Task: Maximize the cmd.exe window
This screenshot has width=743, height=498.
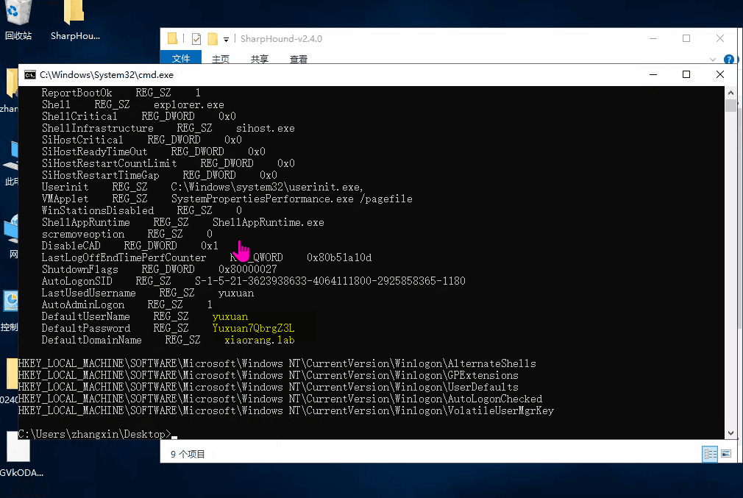Action: click(686, 74)
